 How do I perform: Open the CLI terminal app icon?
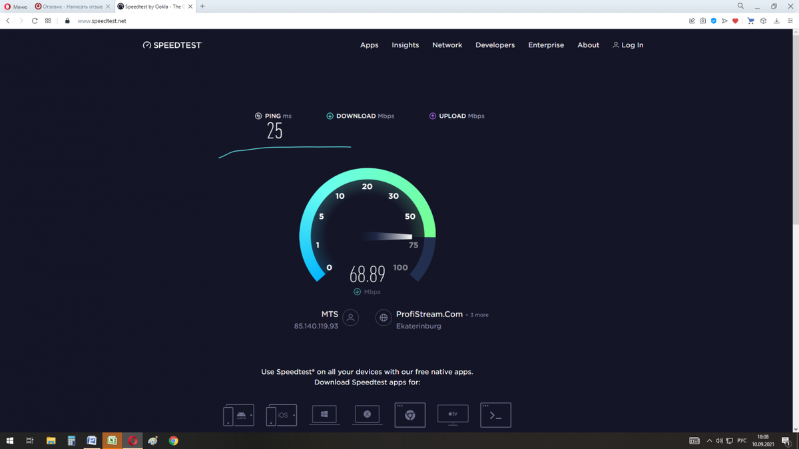pos(495,415)
